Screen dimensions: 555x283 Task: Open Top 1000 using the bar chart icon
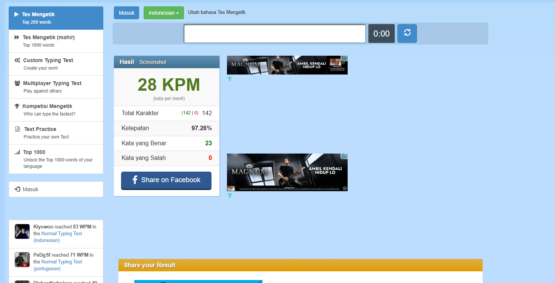(x=16, y=152)
